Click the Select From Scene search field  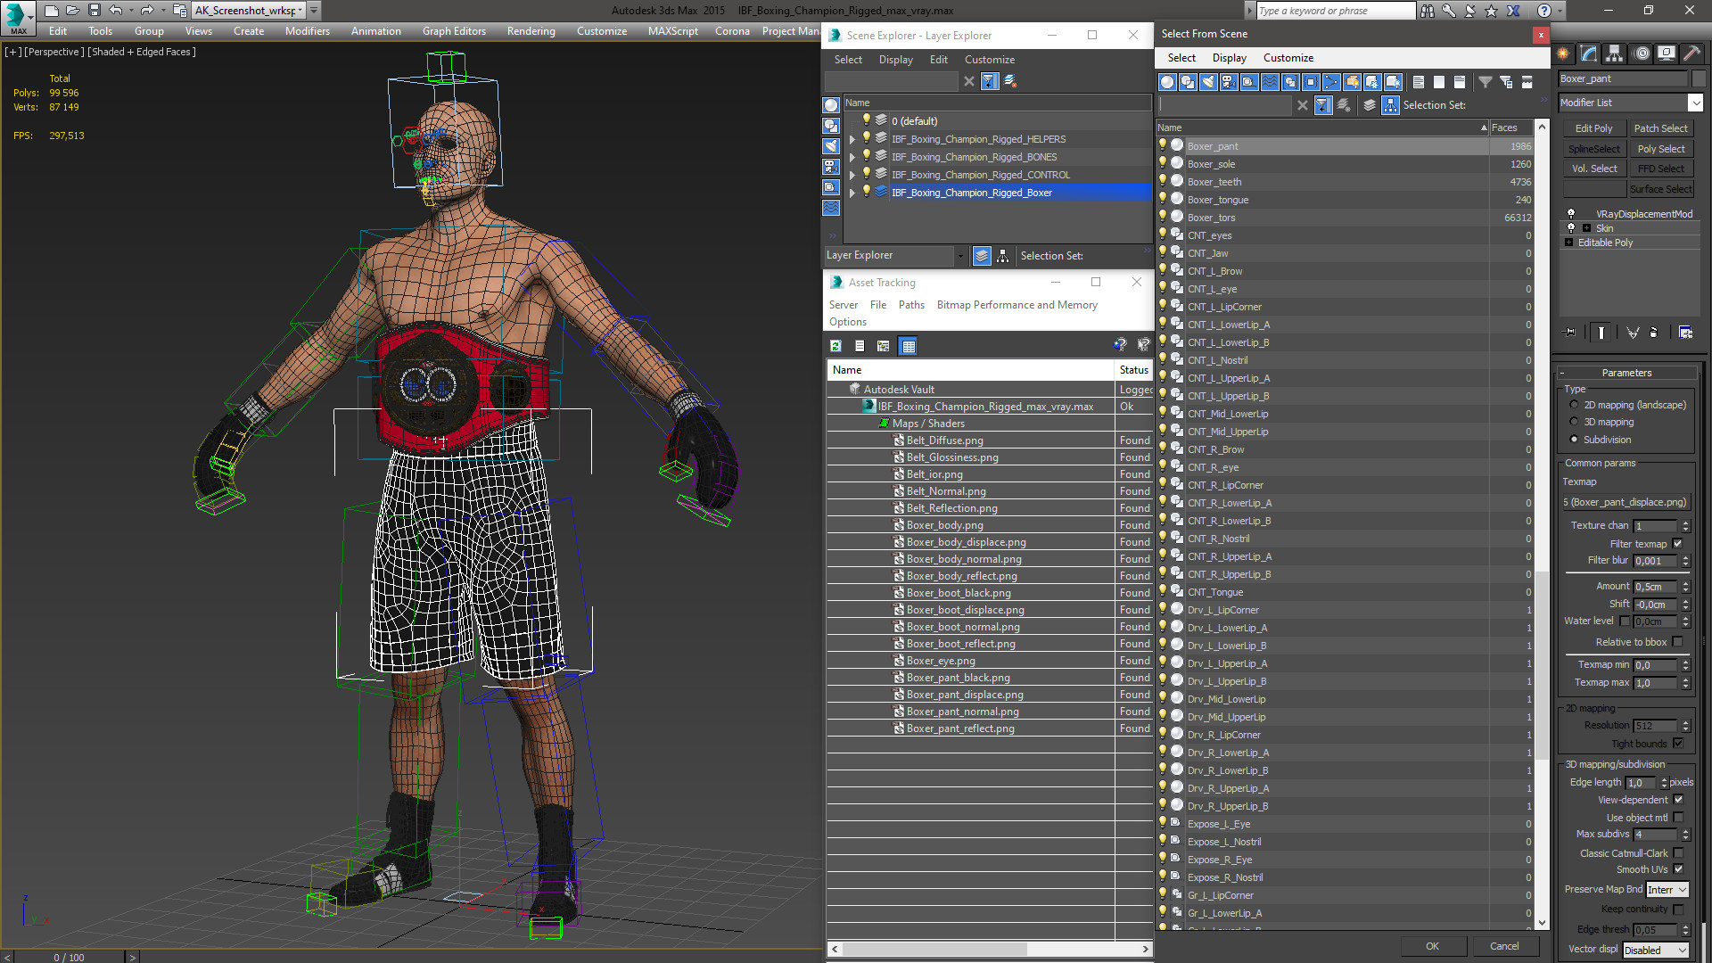tap(1225, 105)
